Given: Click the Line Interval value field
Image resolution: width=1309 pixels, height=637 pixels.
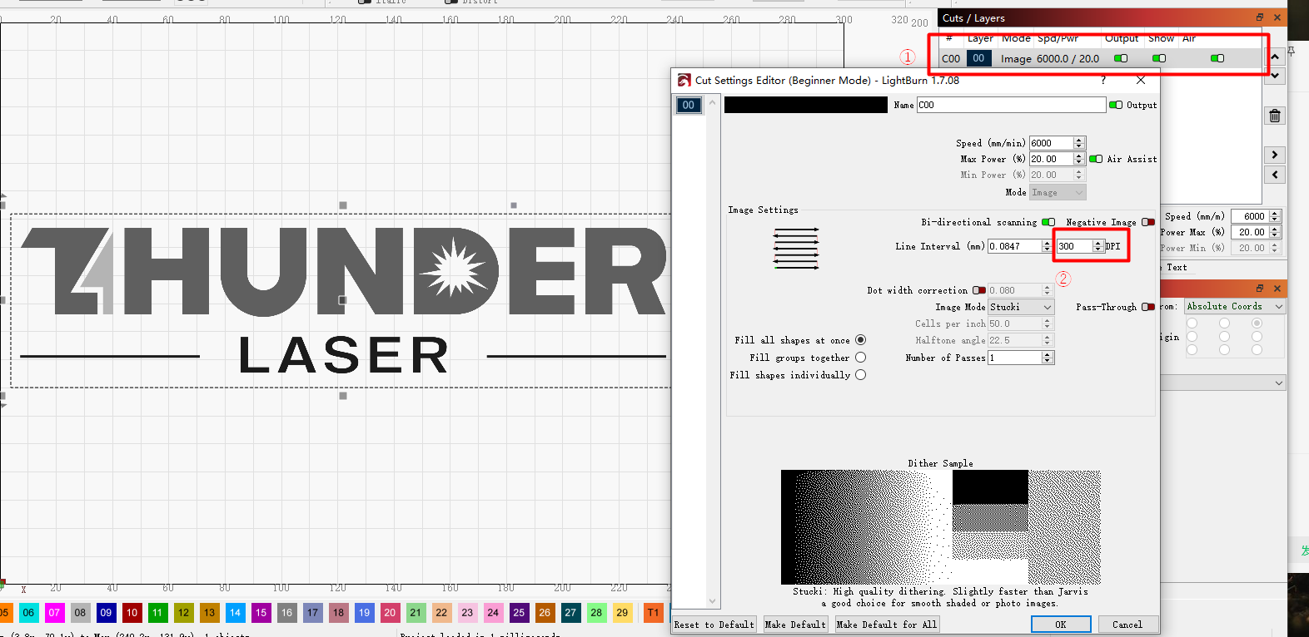Looking at the screenshot, I should (1014, 246).
